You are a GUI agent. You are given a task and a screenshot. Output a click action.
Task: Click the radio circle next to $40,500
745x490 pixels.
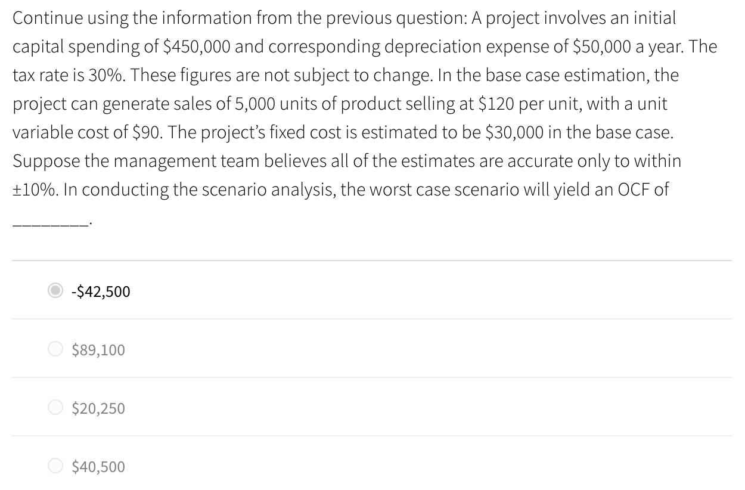(x=55, y=466)
